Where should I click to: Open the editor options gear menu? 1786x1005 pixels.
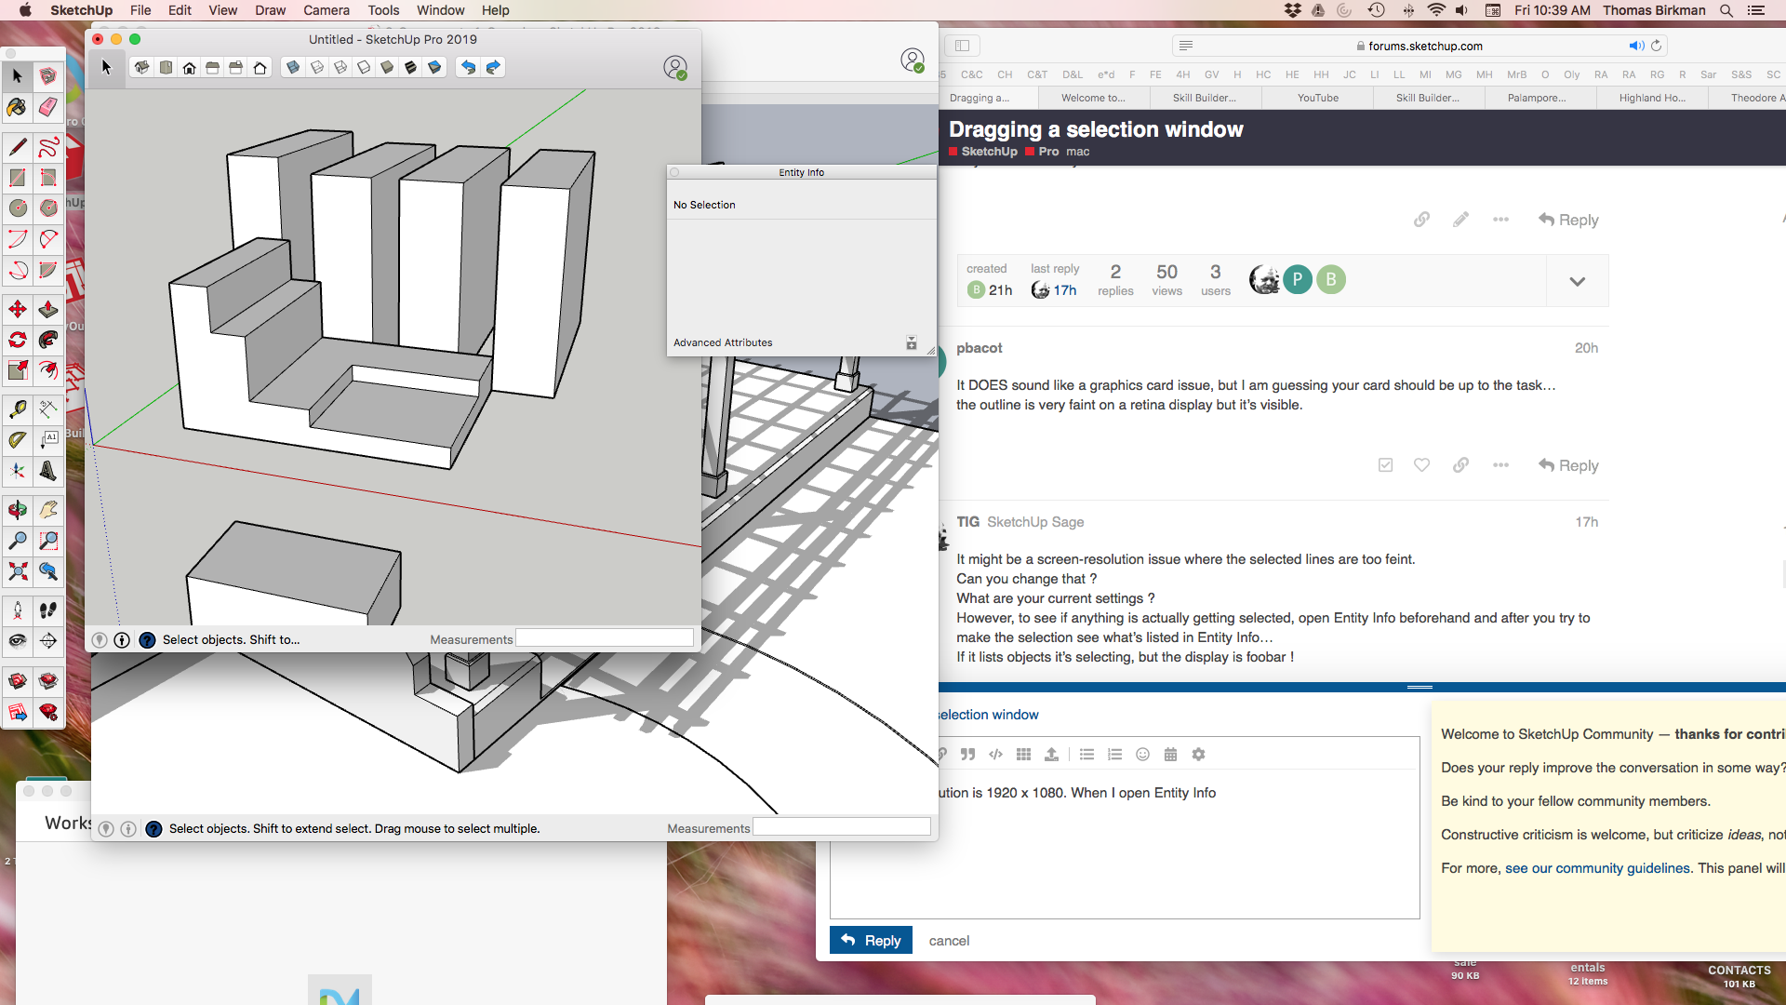(1198, 755)
